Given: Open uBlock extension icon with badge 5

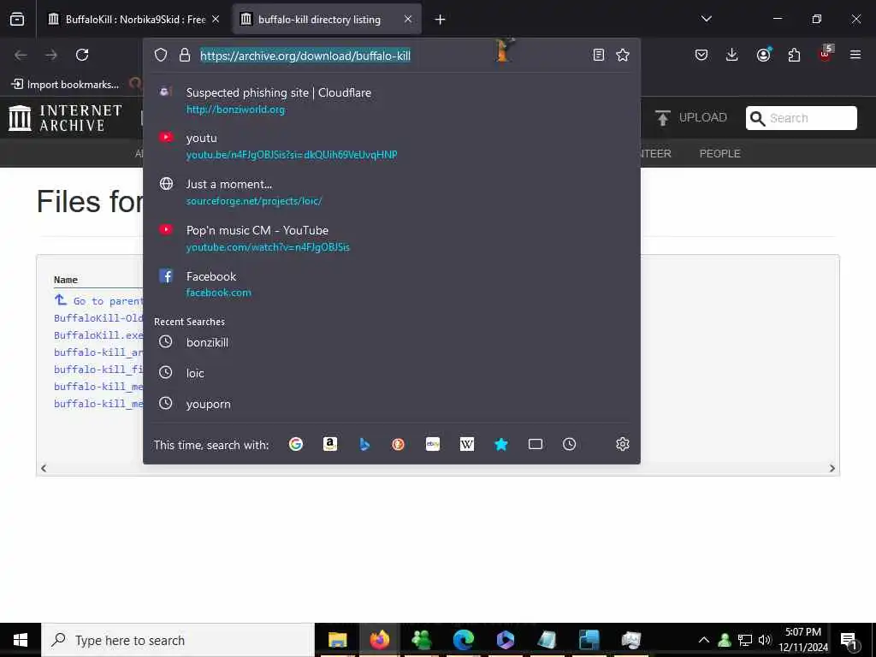Looking at the screenshot, I should point(826,54).
